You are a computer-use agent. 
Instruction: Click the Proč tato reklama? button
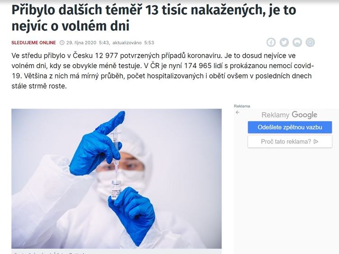[x=290, y=142]
